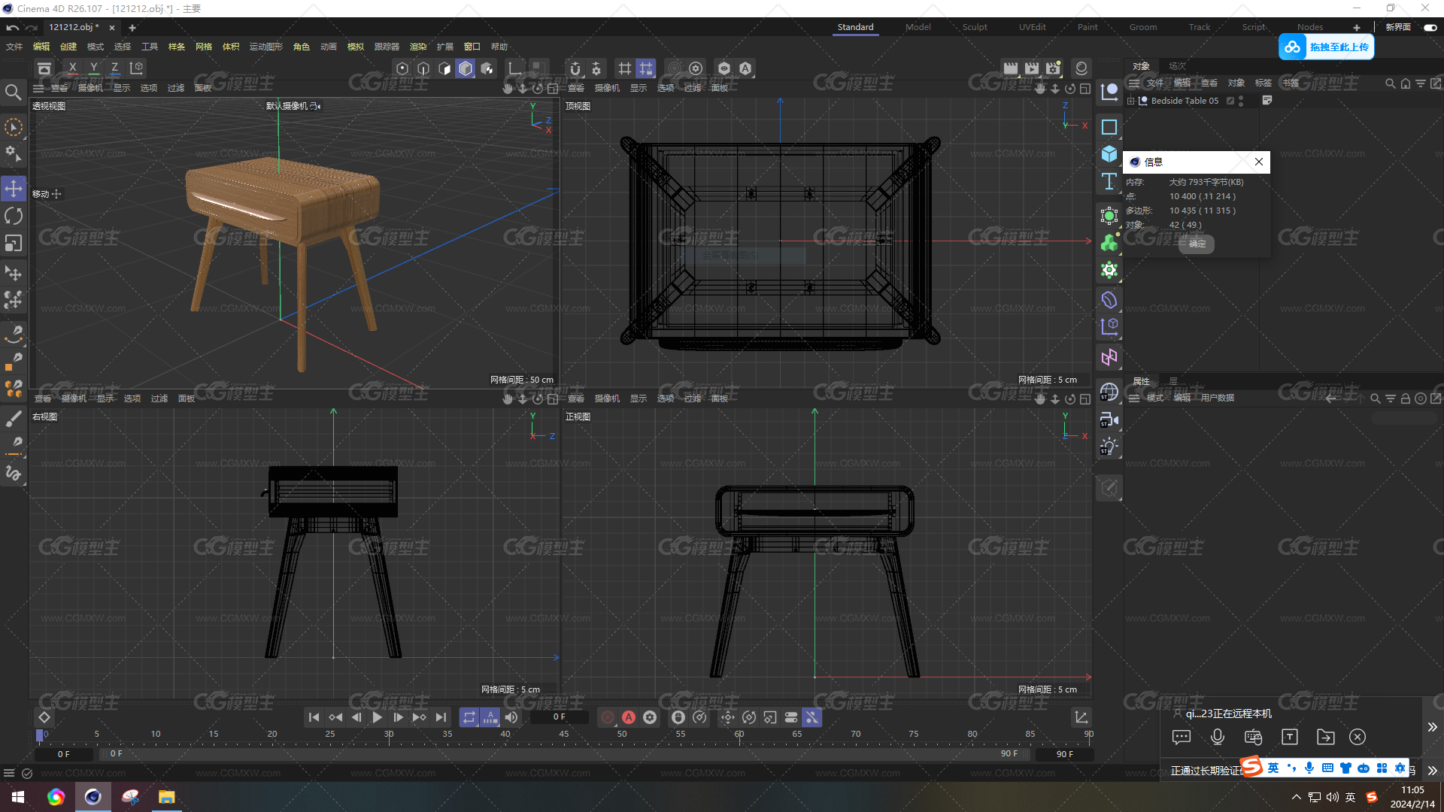Click the Points mode icon
This screenshot has height=812, width=1444.
click(402, 68)
